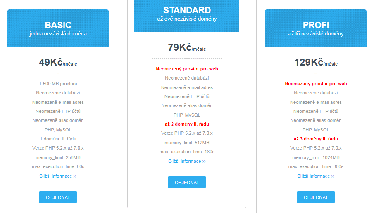Screen dimensions: 374x213
Task: Open 'Bližší informace' under the BASIC plan
Action: [58, 176]
